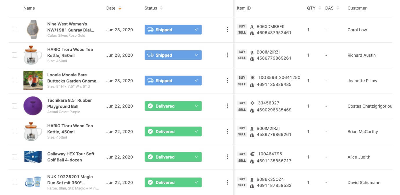Sort by QTY using the sort arrows
This screenshot has width=400, height=195.
click(x=320, y=8)
